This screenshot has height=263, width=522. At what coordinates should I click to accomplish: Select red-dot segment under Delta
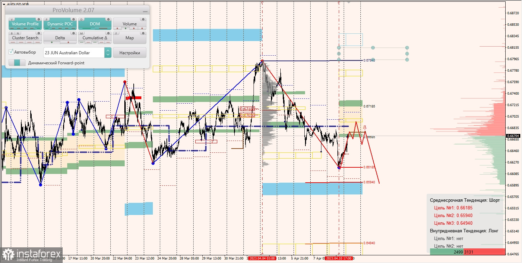[x=68, y=42]
